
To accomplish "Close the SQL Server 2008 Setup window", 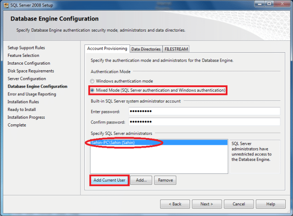I will (x=282, y=4).
